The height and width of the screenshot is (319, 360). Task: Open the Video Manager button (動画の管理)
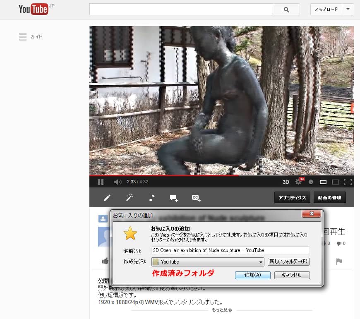(x=329, y=197)
